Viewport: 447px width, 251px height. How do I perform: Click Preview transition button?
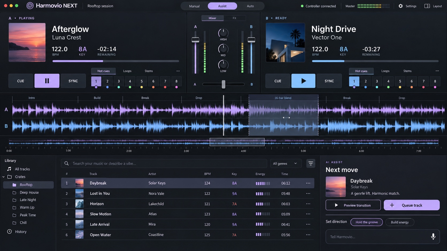click(353, 205)
